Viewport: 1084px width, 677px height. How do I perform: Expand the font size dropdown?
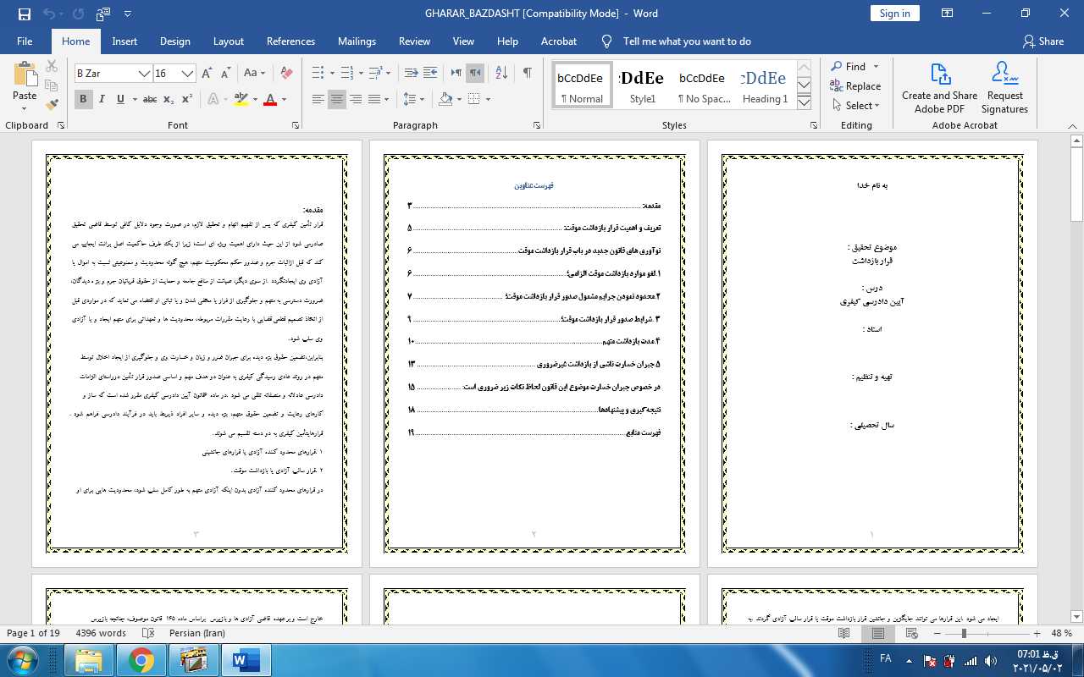point(187,74)
